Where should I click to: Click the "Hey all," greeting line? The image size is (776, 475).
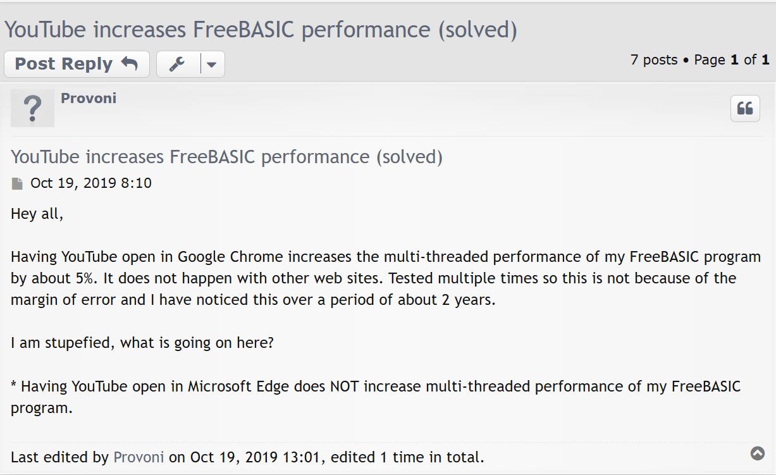tap(37, 214)
